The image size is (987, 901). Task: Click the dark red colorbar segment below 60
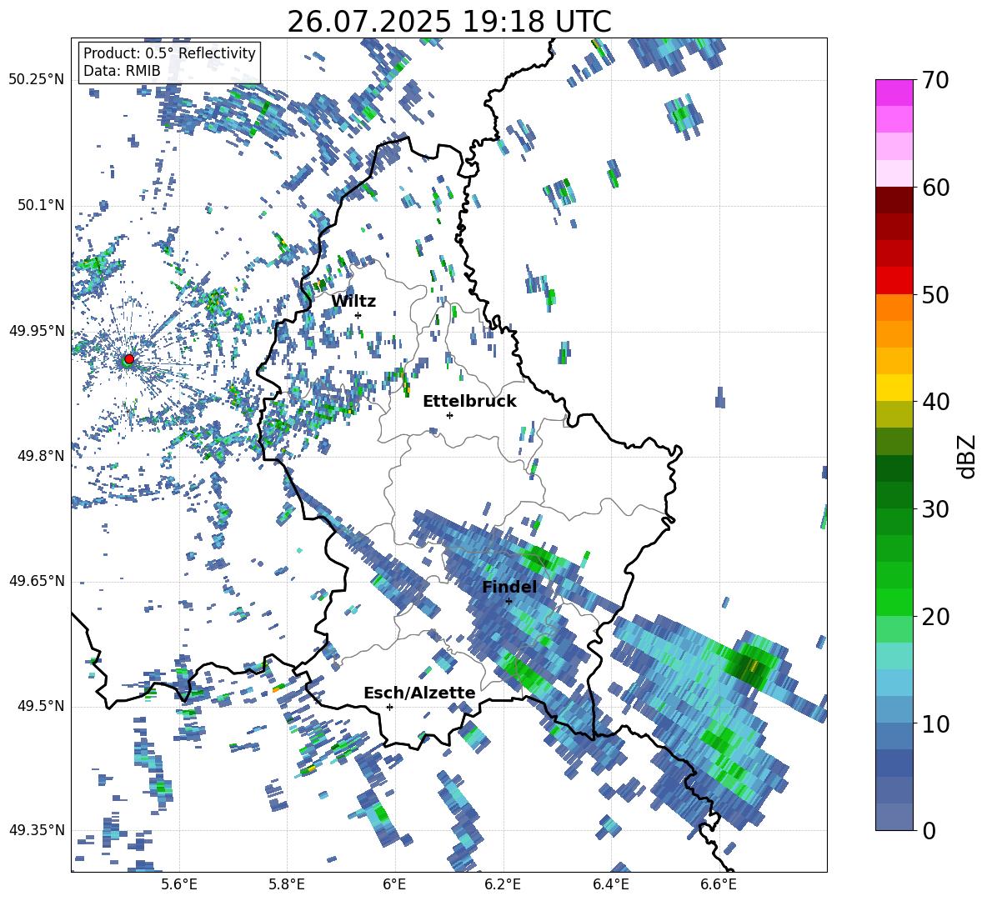point(894,199)
